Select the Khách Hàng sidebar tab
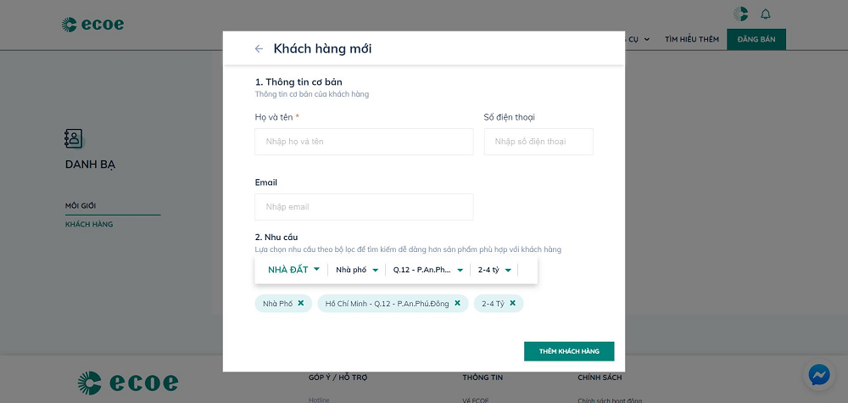848x403 pixels. (89, 224)
